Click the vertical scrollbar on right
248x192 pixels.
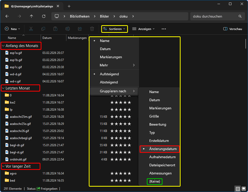(x=245, y=43)
